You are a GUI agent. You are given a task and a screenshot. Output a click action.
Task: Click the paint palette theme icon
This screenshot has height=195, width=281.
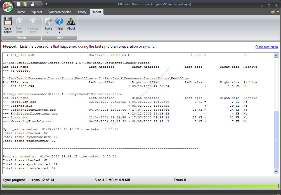point(273,12)
